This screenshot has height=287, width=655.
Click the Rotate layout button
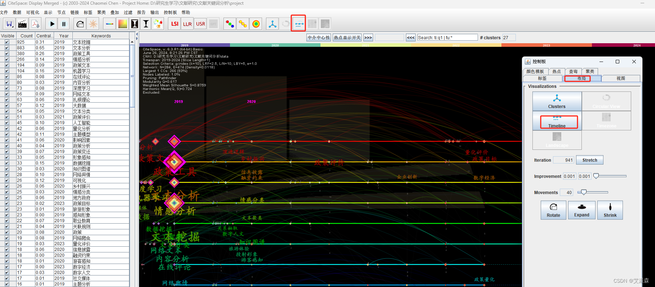(x=553, y=210)
